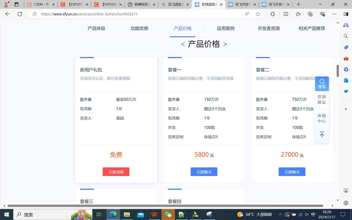Open browser essentials heart icon

[322, 14]
